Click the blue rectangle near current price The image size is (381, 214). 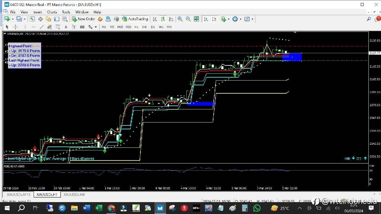click(x=292, y=57)
